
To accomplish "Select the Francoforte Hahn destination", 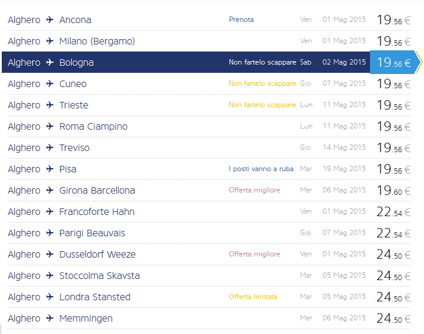I will 97,212.
